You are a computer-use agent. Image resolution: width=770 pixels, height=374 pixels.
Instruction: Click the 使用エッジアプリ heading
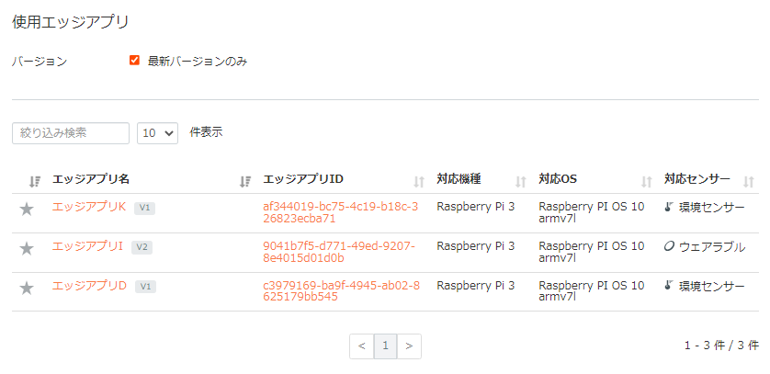tap(70, 23)
